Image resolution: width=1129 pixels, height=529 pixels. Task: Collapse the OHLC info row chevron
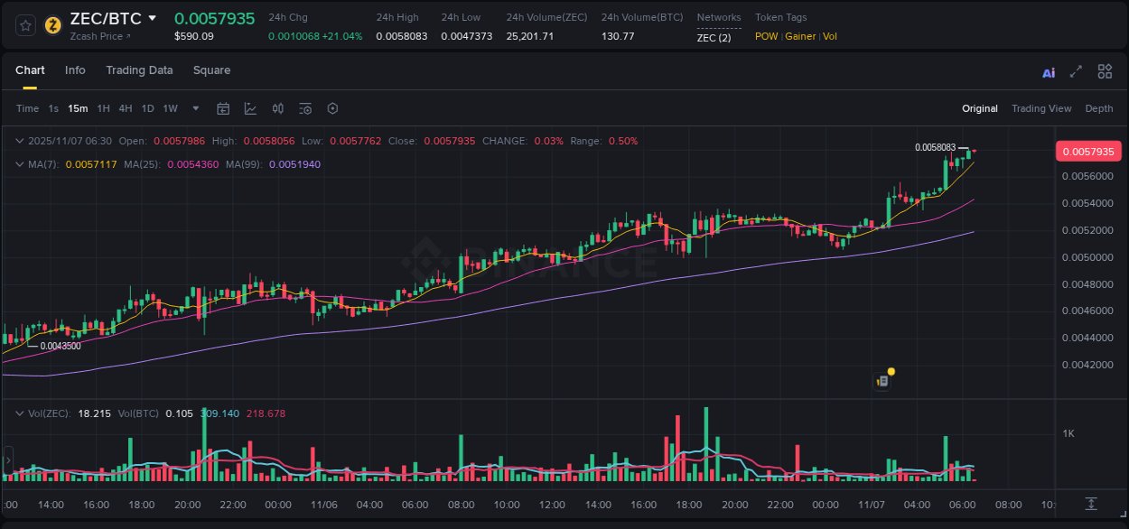pos(20,141)
